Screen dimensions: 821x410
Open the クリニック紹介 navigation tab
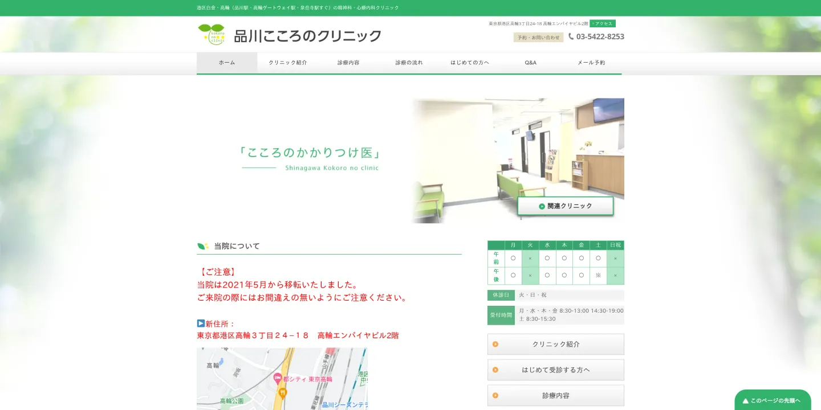(x=287, y=63)
